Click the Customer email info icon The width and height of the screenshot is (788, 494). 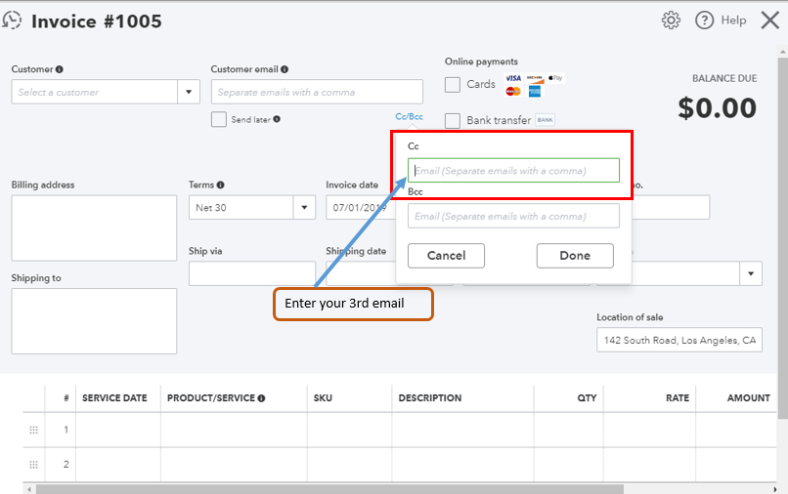tap(285, 69)
